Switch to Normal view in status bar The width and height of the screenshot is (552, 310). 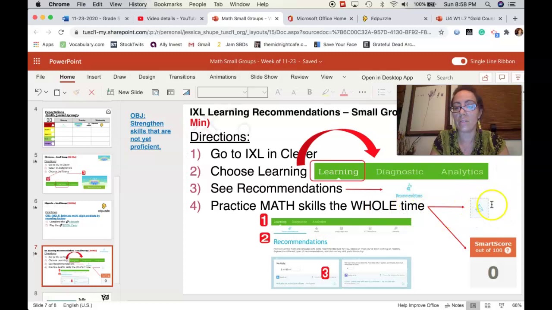[x=473, y=305]
